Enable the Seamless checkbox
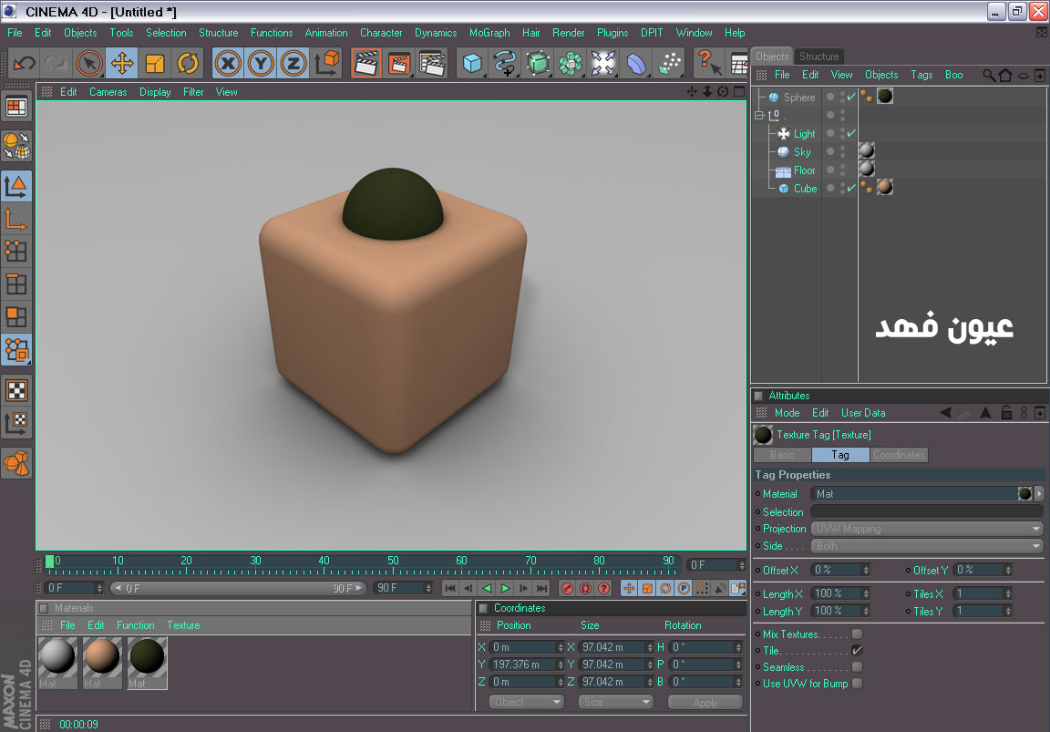The height and width of the screenshot is (732, 1050). 857,667
